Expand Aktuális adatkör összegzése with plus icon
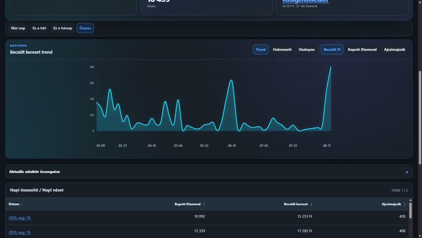The width and height of the screenshot is (422, 238). (407, 172)
